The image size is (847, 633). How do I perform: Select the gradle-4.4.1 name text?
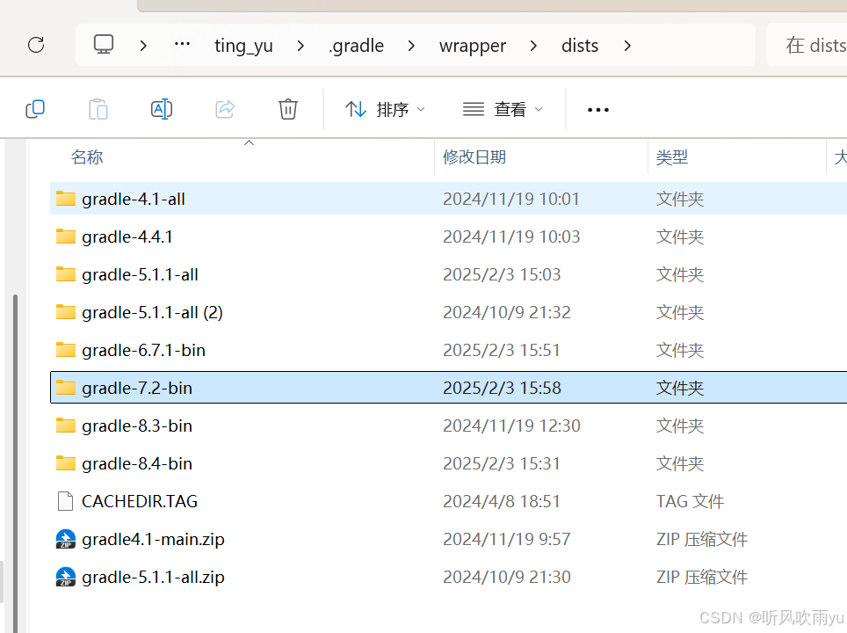pos(127,236)
